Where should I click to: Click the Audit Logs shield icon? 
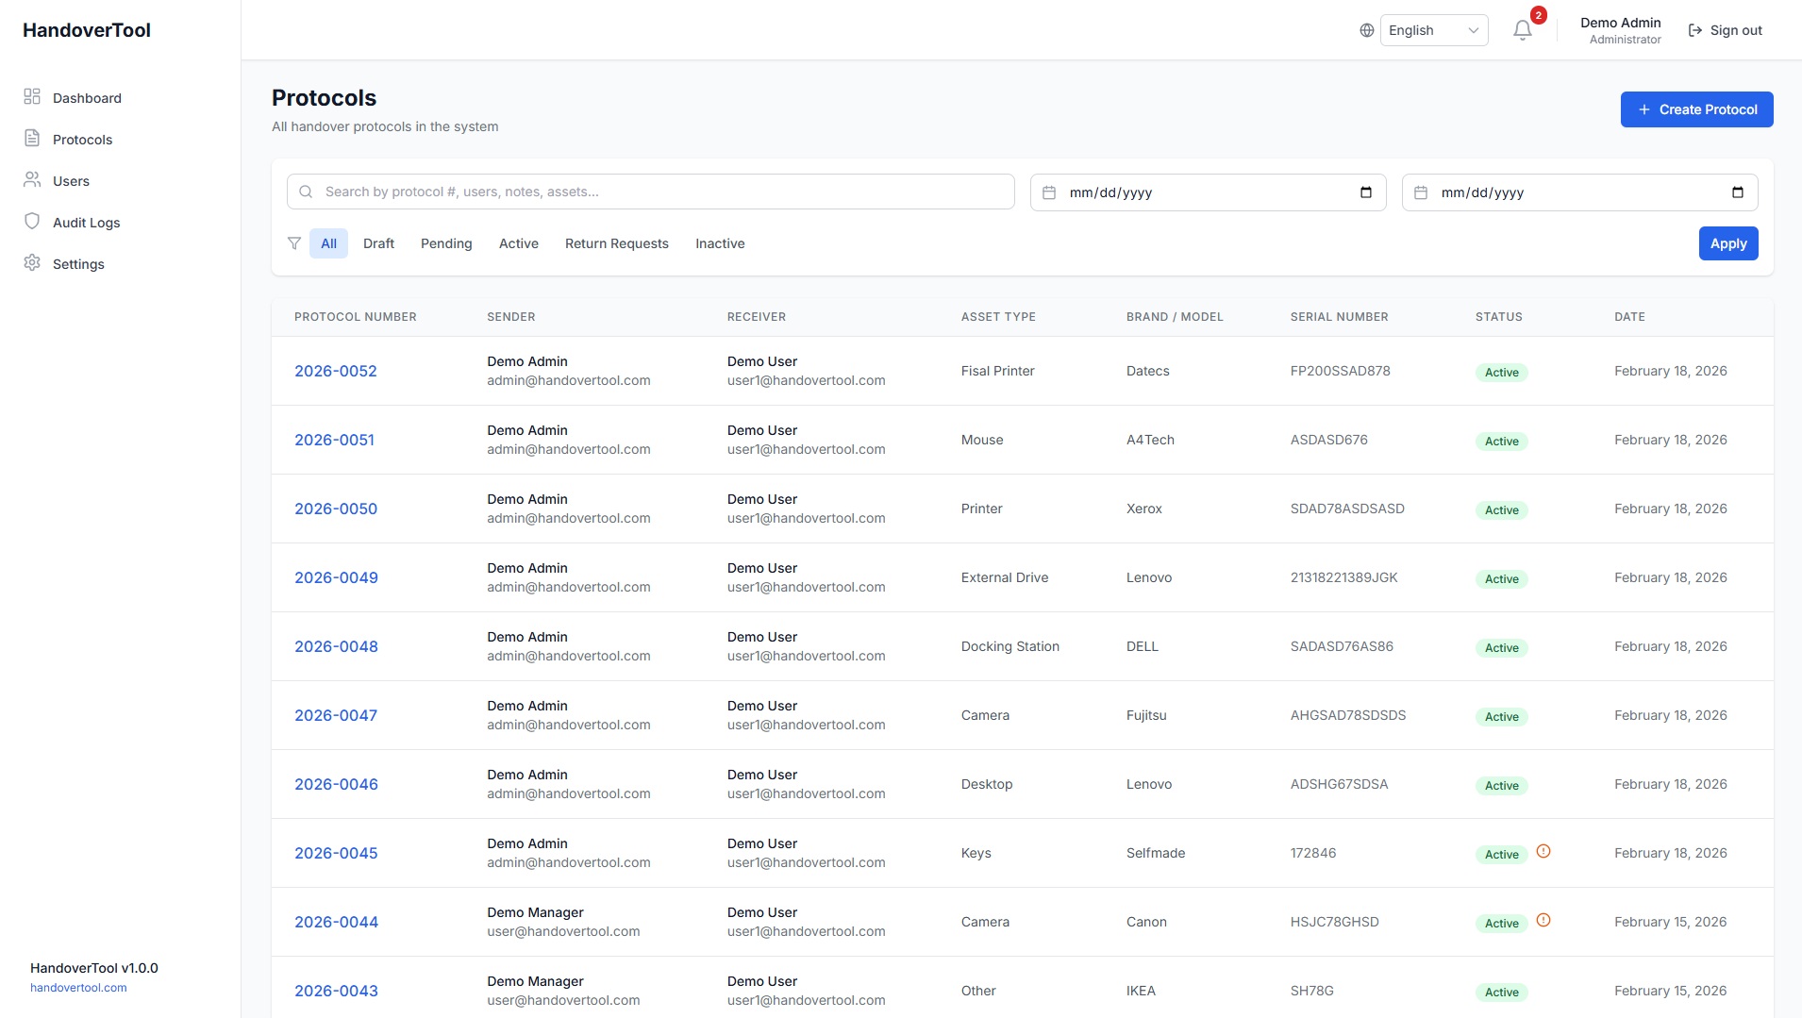(x=32, y=221)
